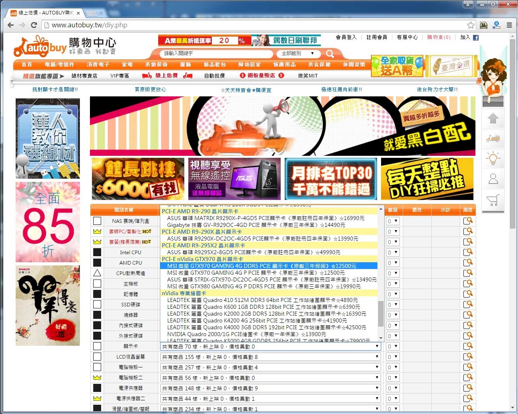Open spec lookup icon for 顯示卡 row
The width and height of the screenshot is (518, 414).
(x=467, y=346)
